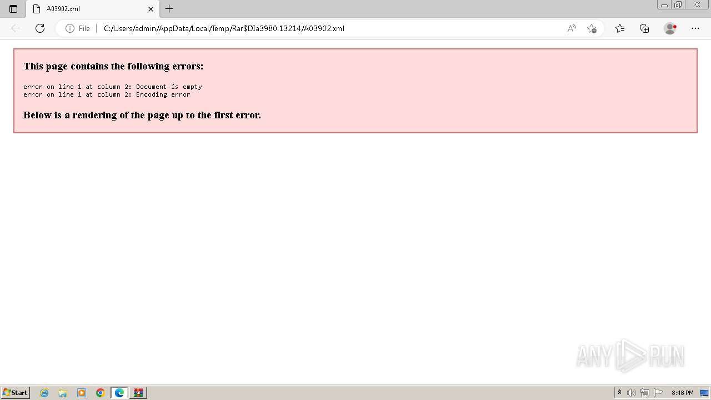
Task: Open Action Center flag icon
Action: click(x=658, y=393)
